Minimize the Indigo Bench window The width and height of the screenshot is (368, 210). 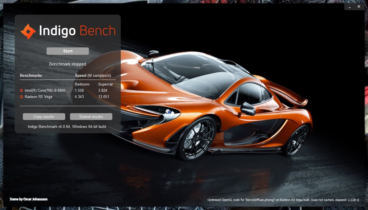coord(350,7)
